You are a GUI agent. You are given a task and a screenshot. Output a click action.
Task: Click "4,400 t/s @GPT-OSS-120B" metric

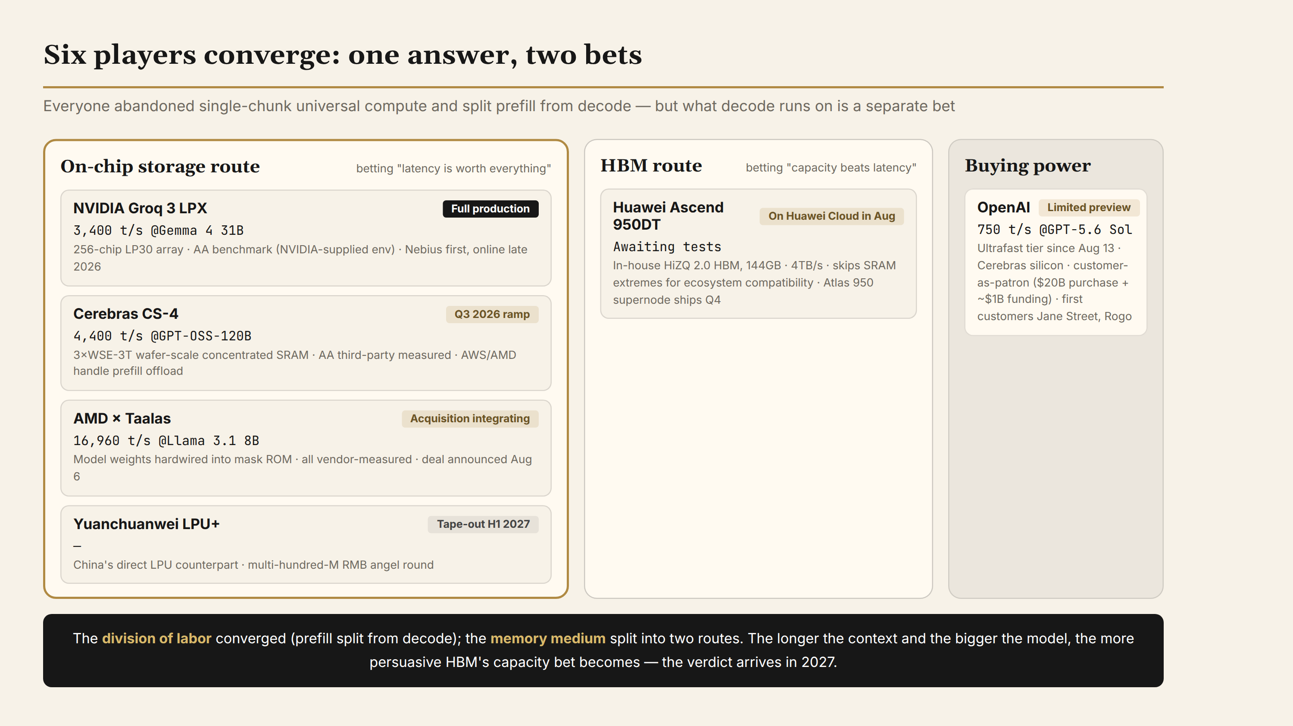[162, 336]
